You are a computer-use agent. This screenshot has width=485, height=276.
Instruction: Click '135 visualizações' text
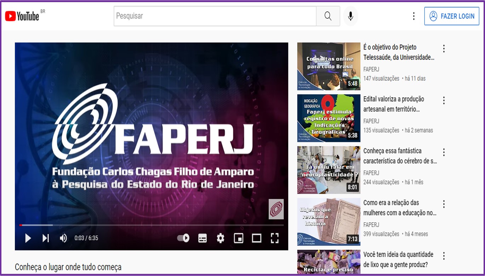click(x=381, y=130)
